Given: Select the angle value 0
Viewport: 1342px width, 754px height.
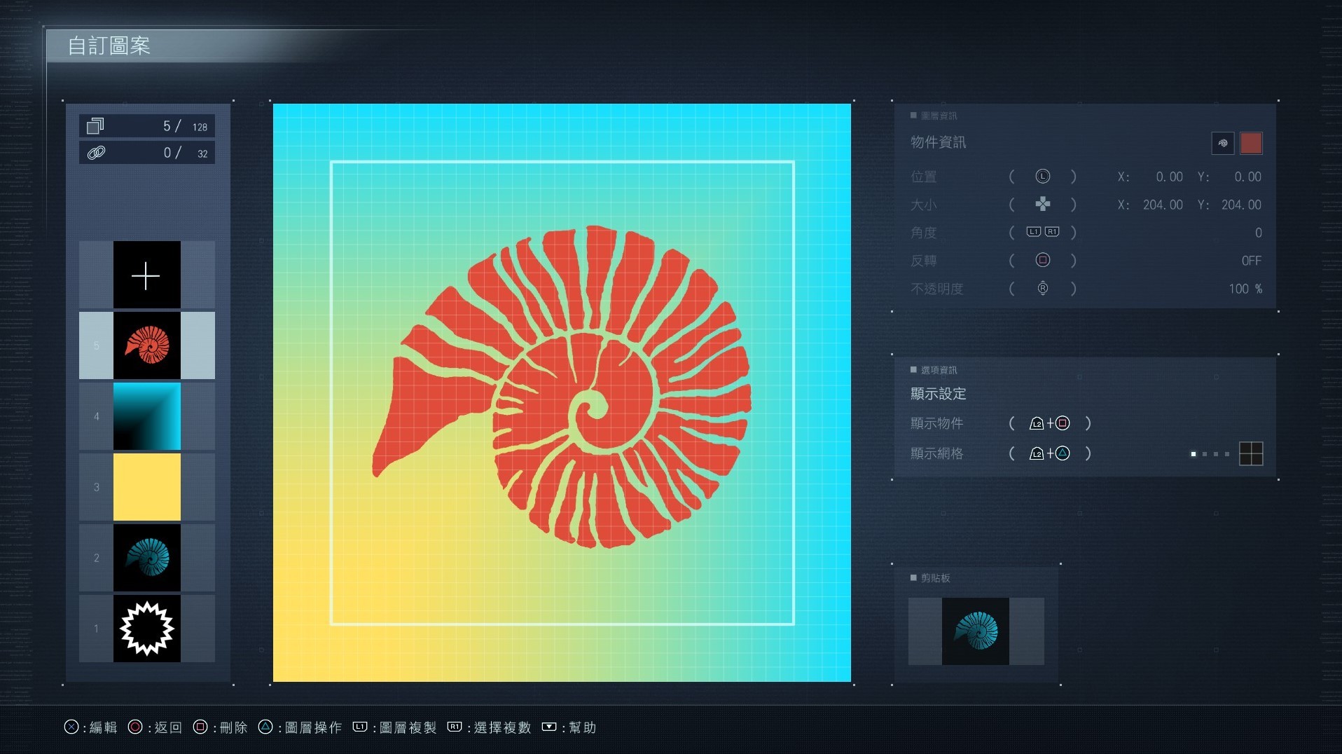Looking at the screenshot, I should 1258,233.
